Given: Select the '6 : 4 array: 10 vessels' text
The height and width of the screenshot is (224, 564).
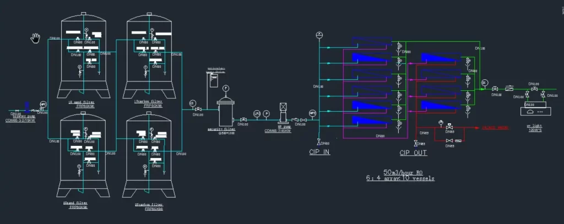Looking at the screenshot, I should 400,178.
